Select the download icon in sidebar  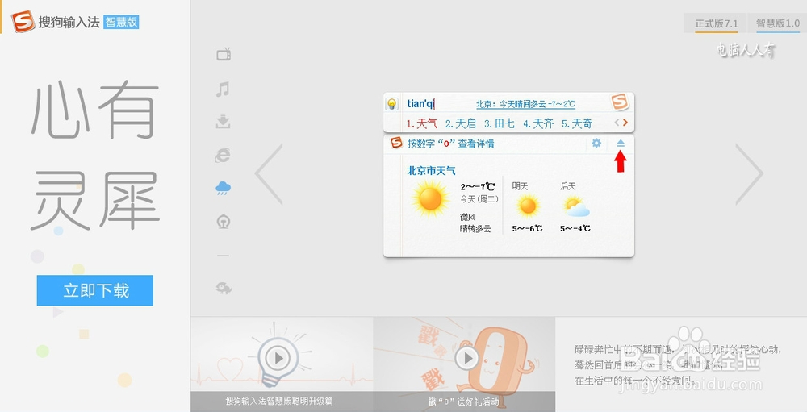pyautogui.click(x=223, y=122)
